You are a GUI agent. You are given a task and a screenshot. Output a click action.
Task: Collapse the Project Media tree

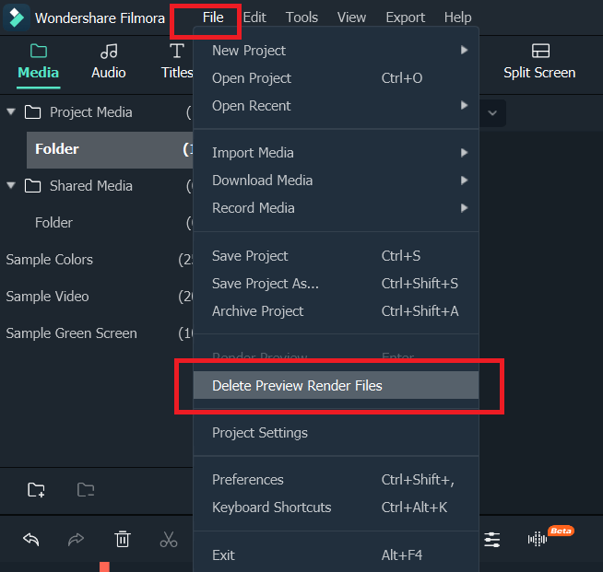[x=11, y=111]
